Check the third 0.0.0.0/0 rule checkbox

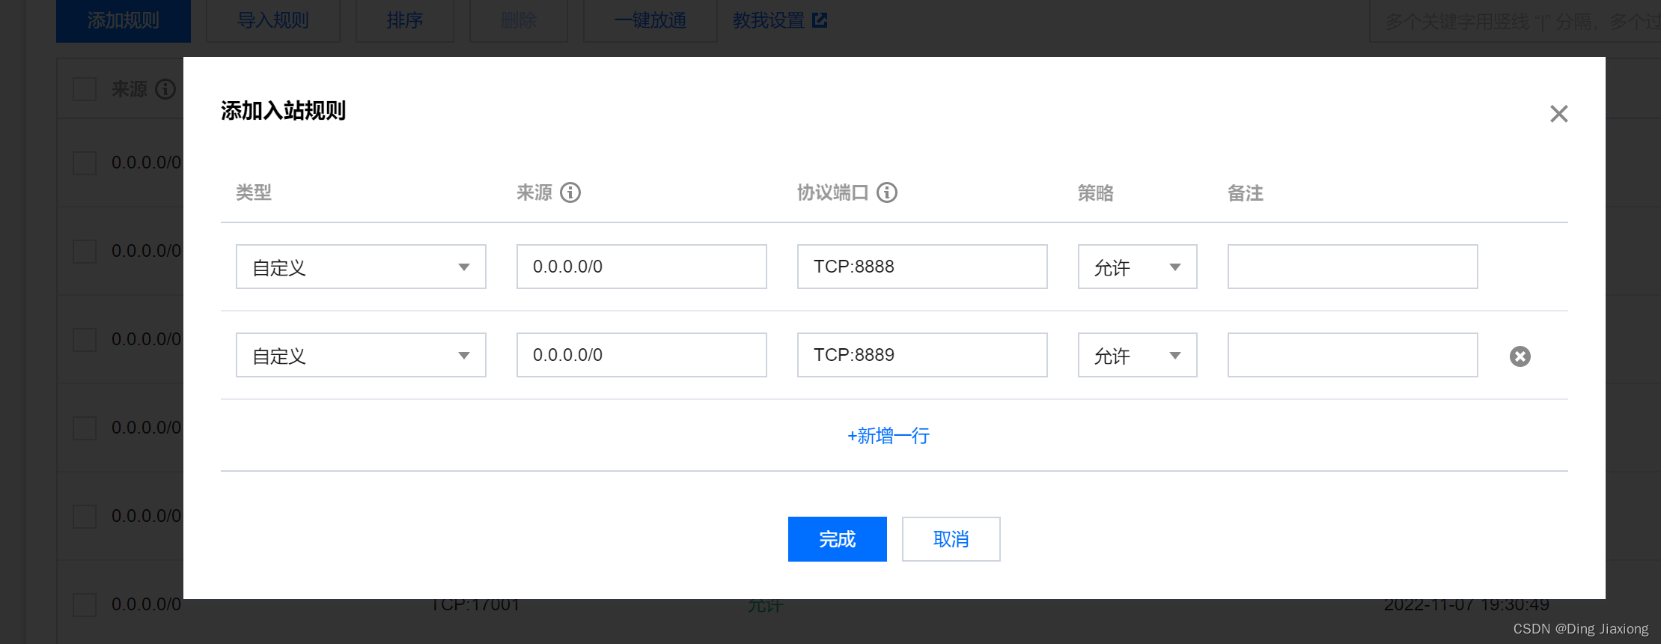tap(85, 339)
